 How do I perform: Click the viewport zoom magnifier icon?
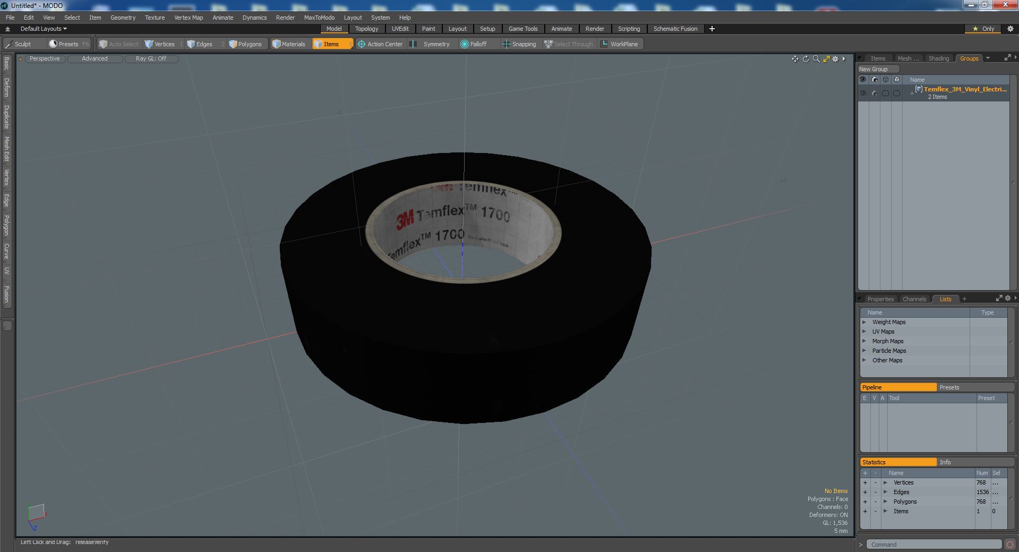point(816,59)
